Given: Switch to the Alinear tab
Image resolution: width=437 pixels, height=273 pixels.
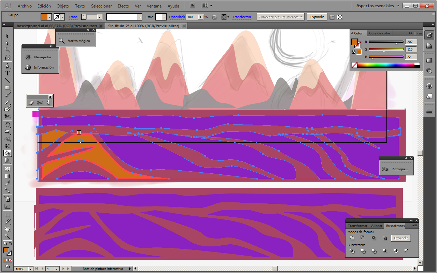Looking at the screenshot, I should 377,226.
